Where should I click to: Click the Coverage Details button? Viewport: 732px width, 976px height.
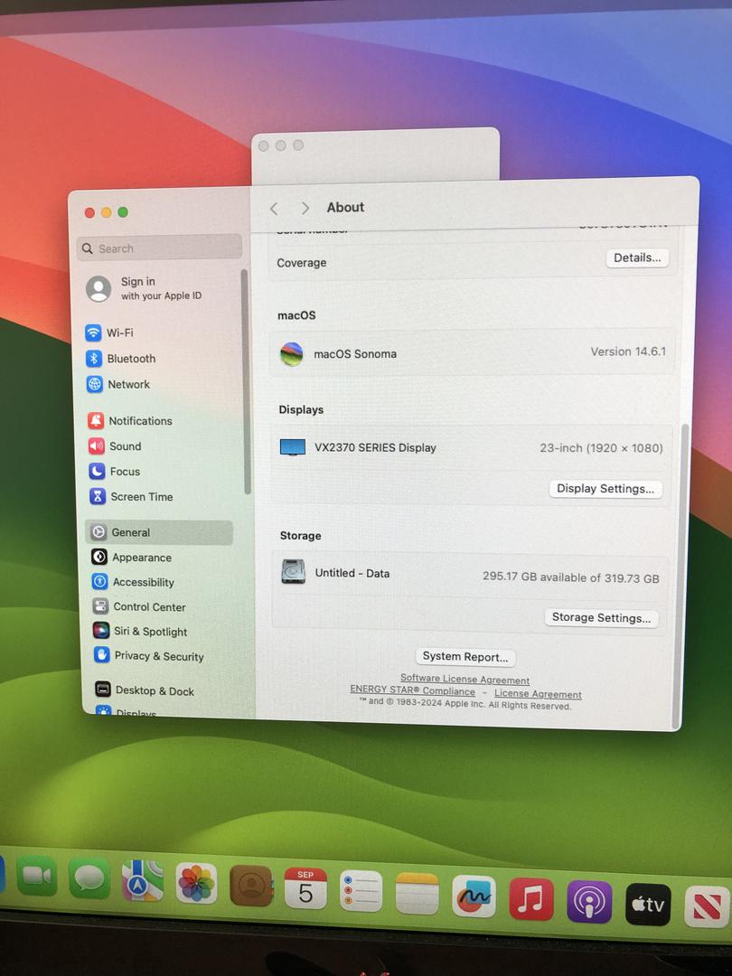click(x=637, y=258)
